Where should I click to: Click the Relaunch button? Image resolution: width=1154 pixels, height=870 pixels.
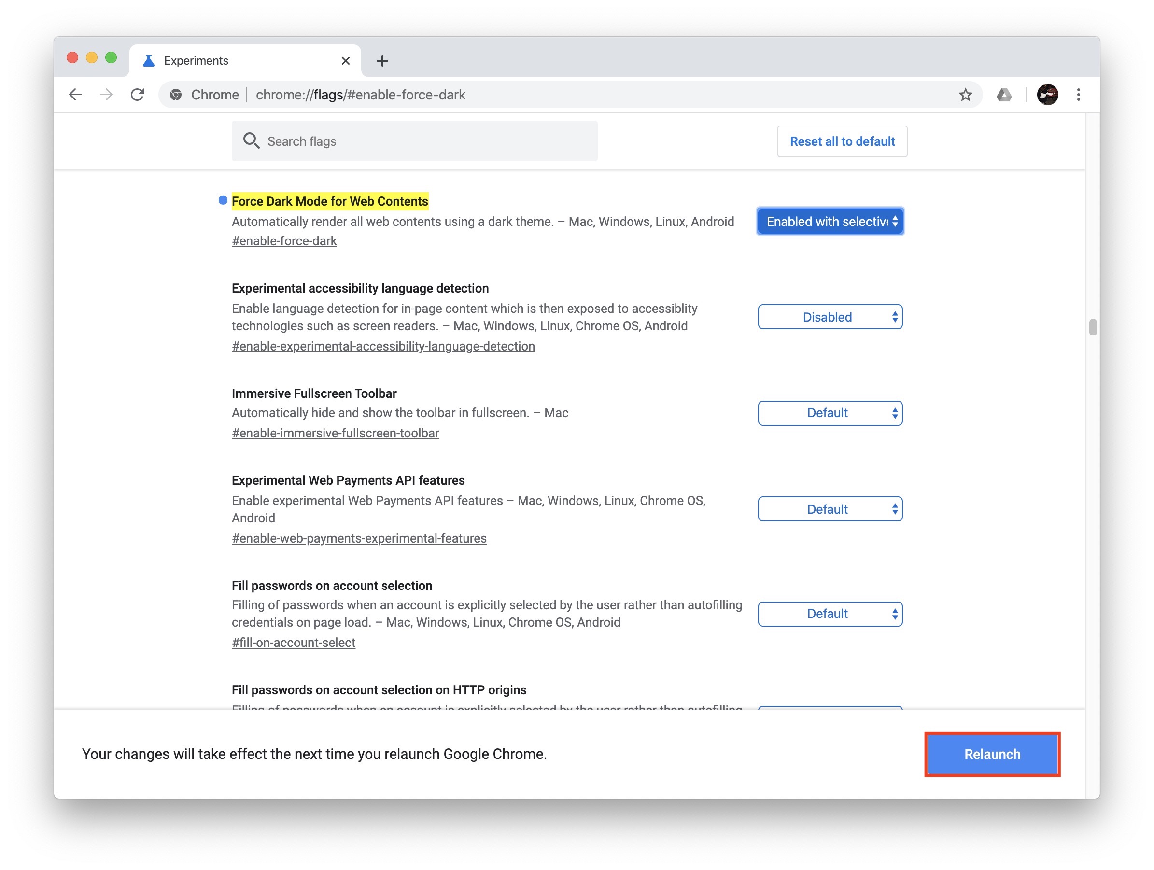click(x=992, y=754)
